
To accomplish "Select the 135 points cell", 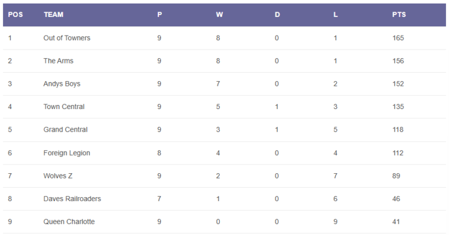I will 398,107.
